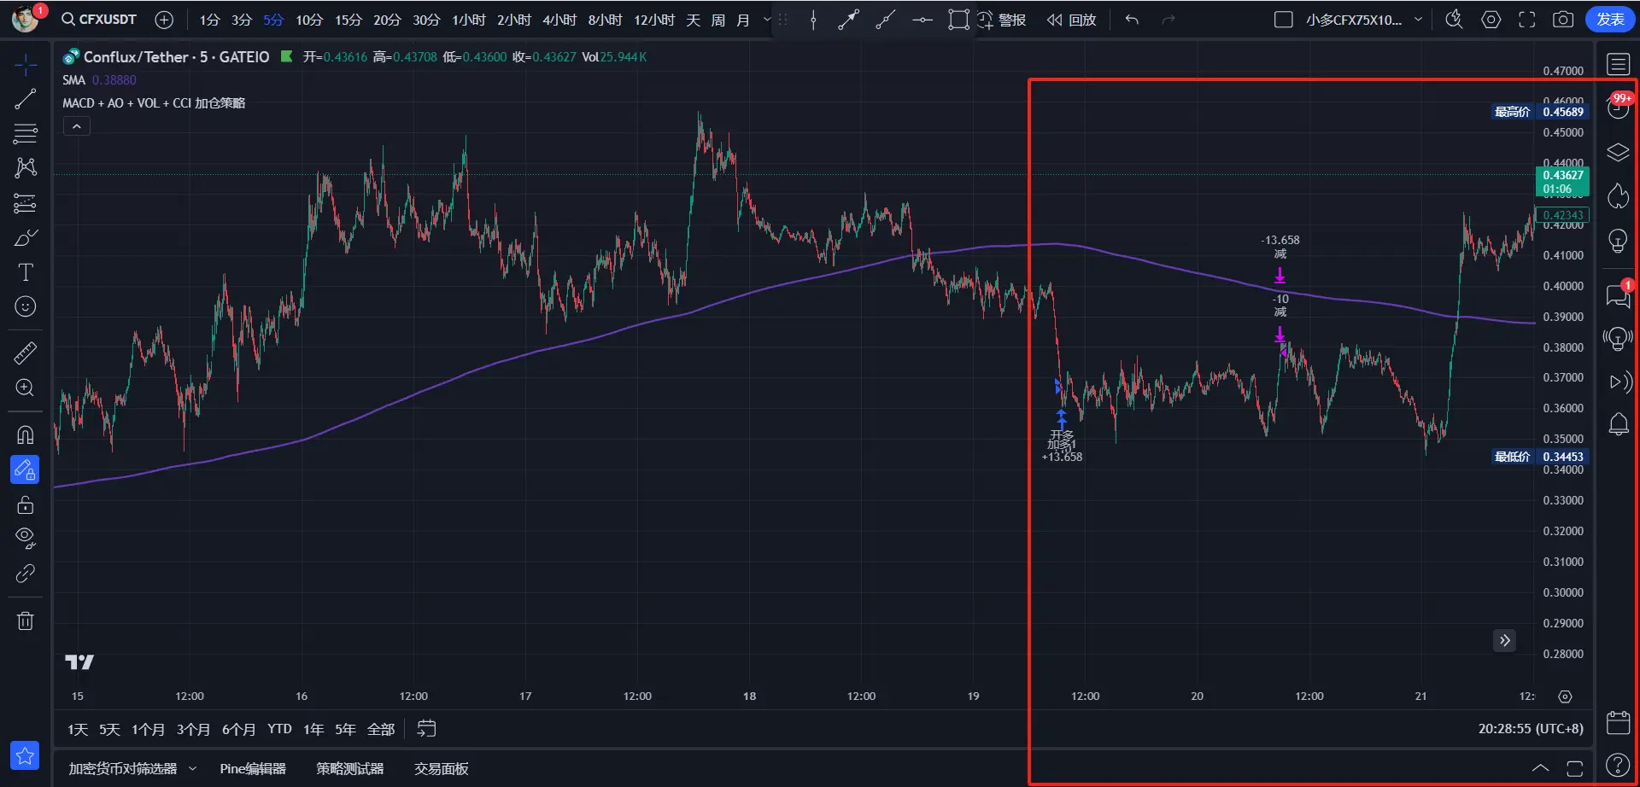Toggle fullscreen mode

click(1526, 20)
